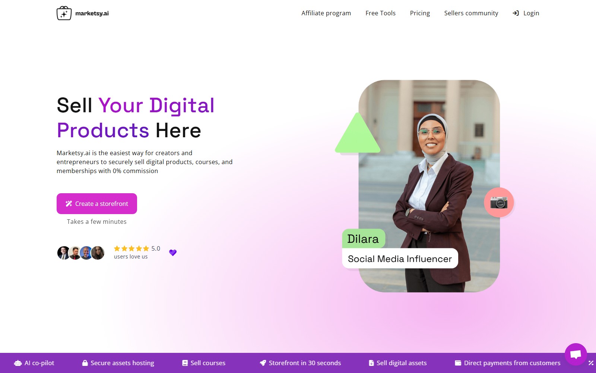Click the user avatars group
This screenshot has width=596, height=373.
pos(81,253)
